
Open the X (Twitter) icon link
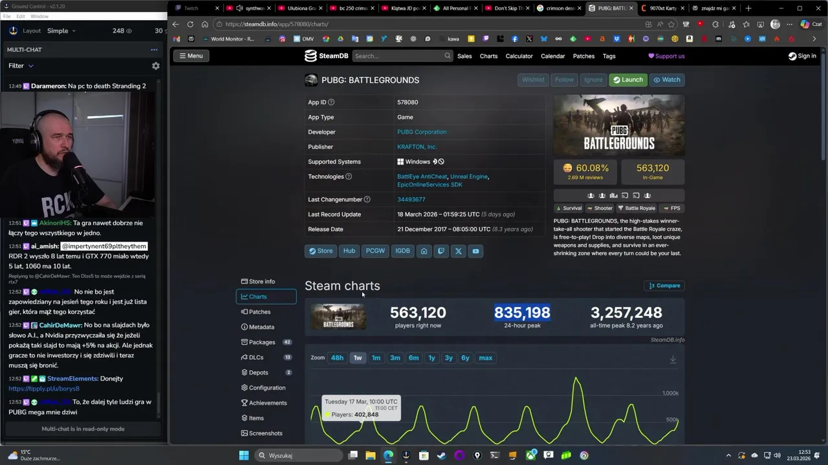(x=459, y=251)
